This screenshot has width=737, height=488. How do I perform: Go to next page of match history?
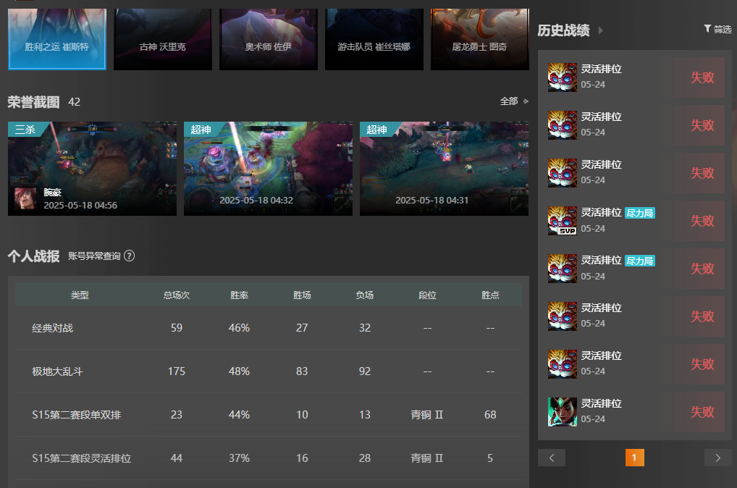[x=717, y=458]
